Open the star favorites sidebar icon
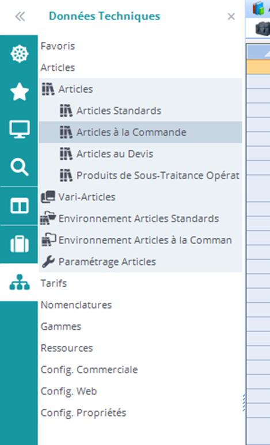Screen dimensions: 270x445 (x=20, y=92)
